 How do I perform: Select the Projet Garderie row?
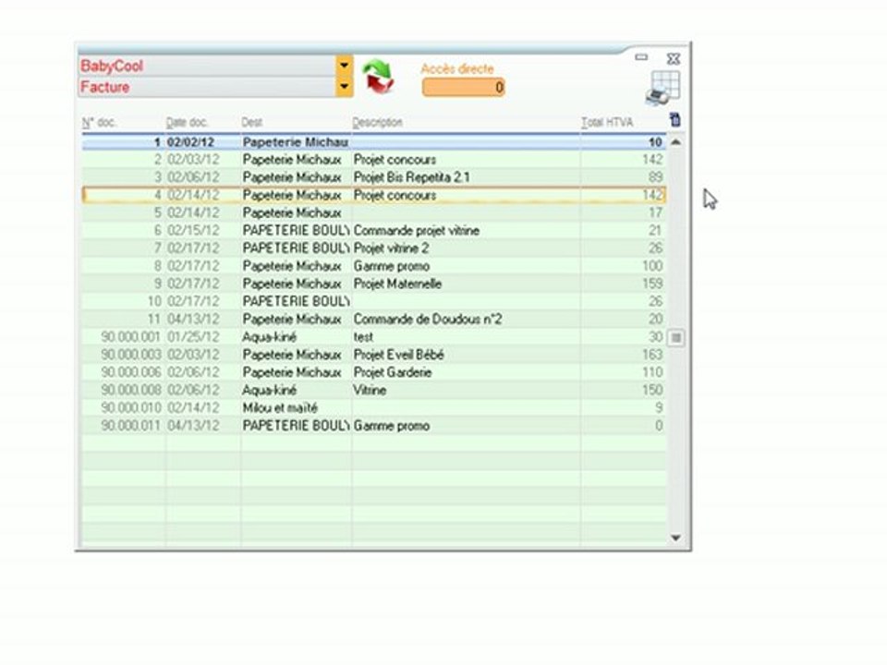tap(374, 372)
